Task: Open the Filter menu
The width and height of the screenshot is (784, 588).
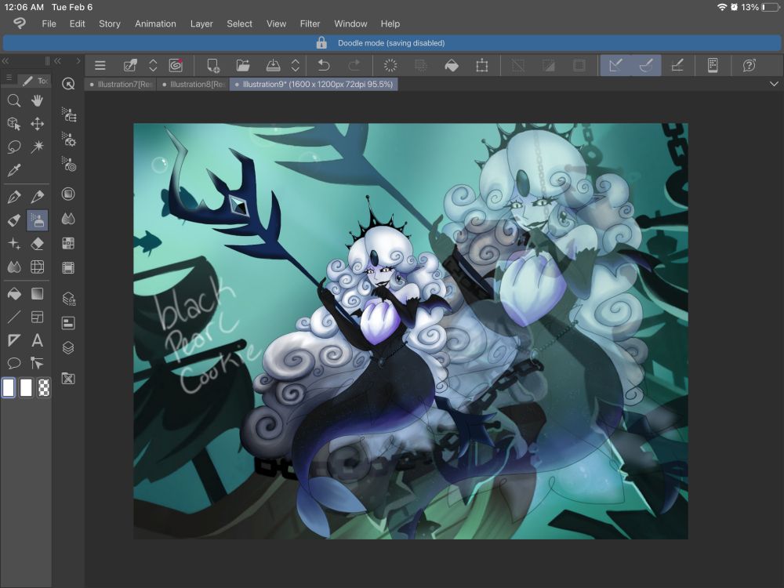Action: pos(310,24)
